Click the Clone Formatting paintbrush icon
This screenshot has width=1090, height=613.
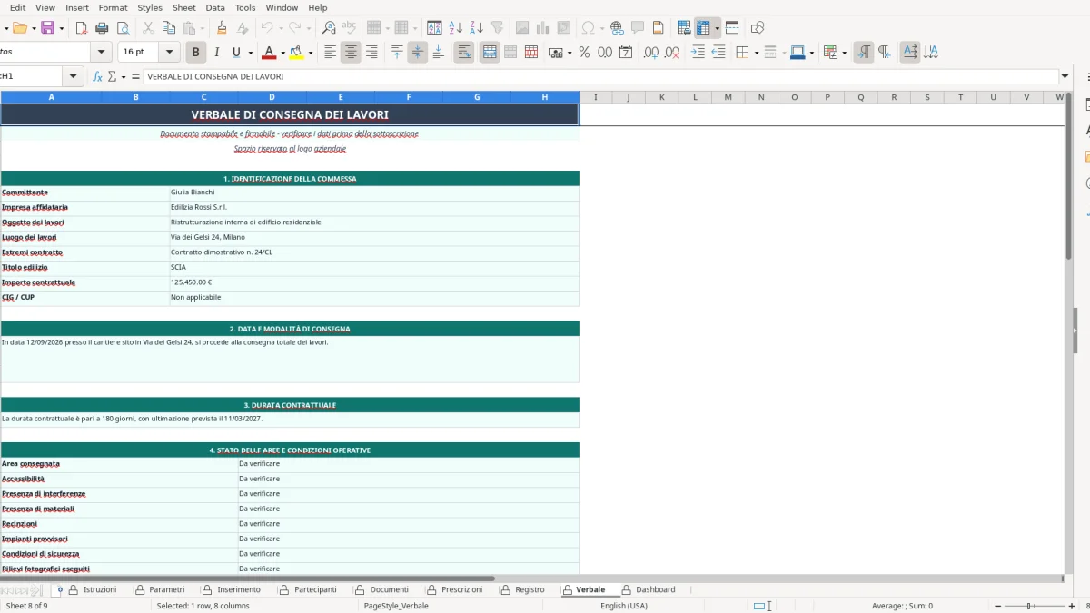[222, 28]
